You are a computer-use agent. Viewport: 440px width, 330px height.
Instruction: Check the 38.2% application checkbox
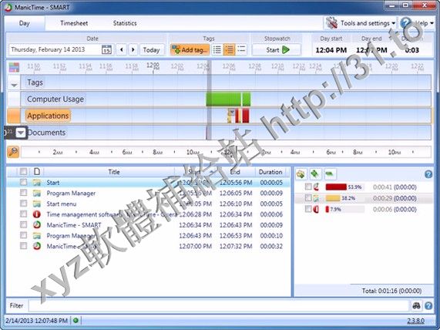coord(308,197)
